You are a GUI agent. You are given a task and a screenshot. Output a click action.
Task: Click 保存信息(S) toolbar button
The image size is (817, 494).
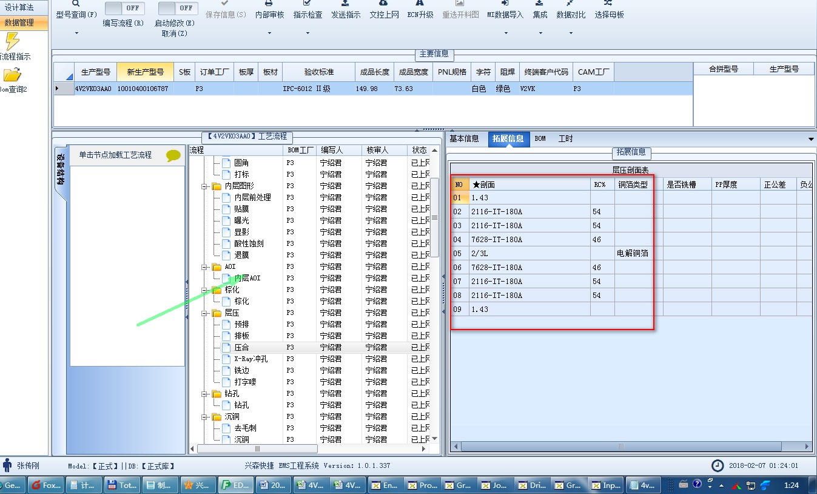point(226,10)
